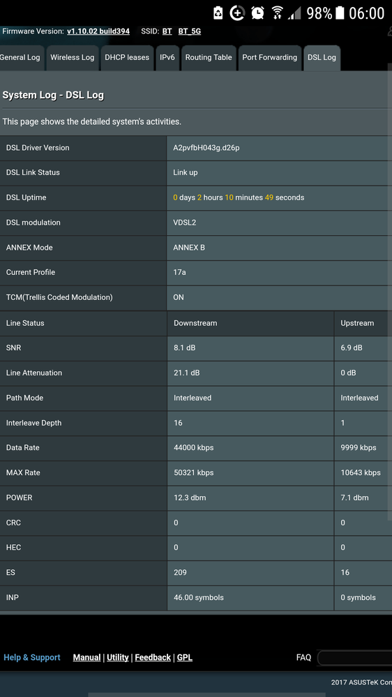The image size is (392, 697).
Task: Switch to the Wireless Log tab
Action: [72, 58]
